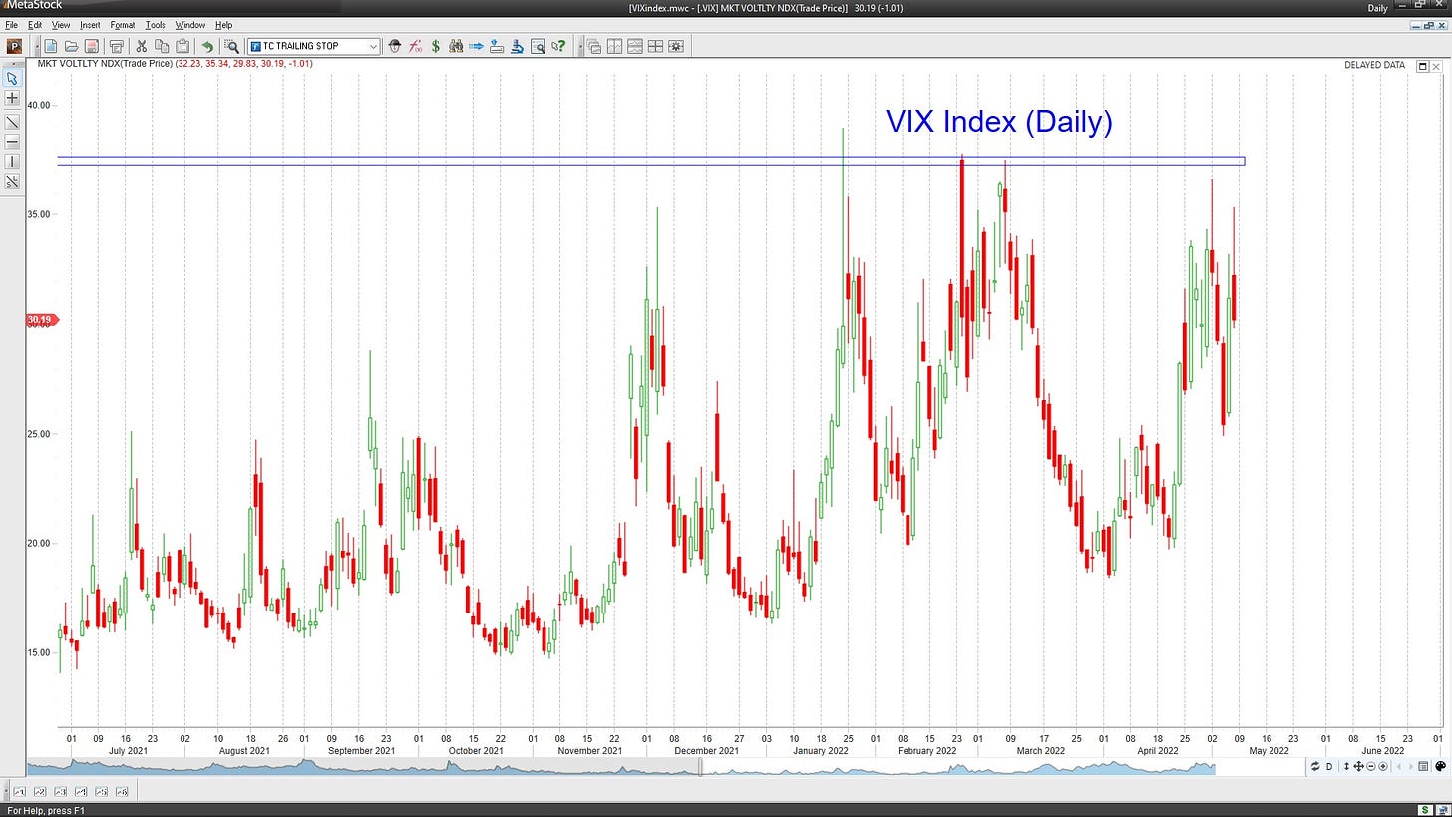Click the blue overview scrollbar area chart
The image size is (1452, 817).
pos(620,767)
